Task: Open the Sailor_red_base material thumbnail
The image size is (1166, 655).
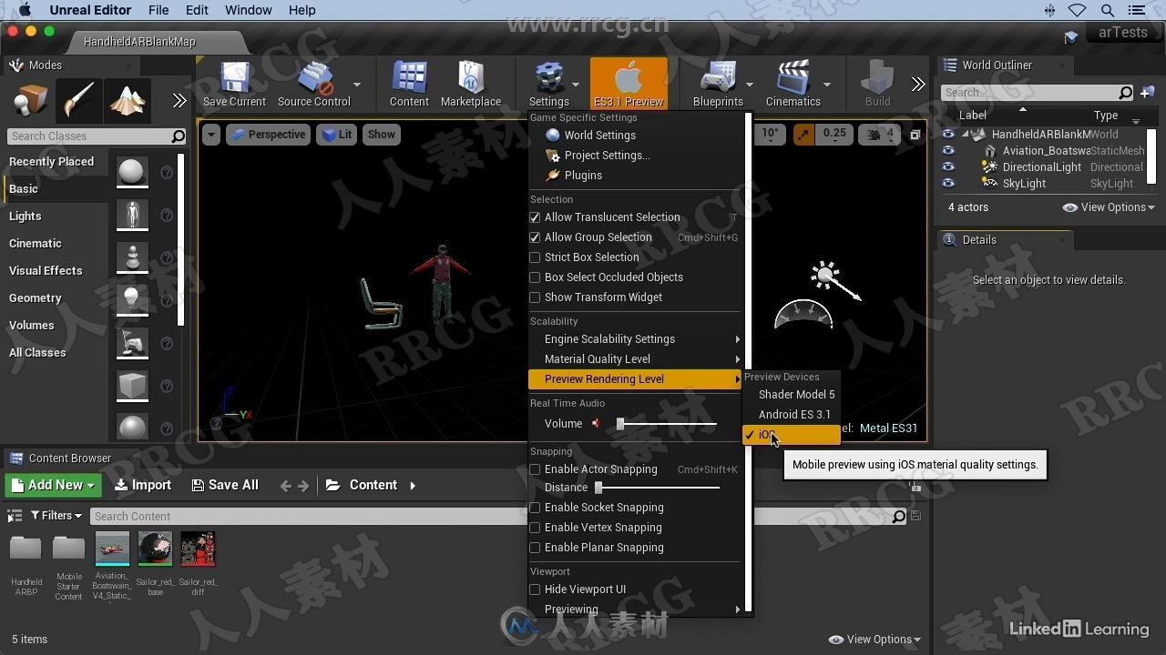Action: [155, 549]
